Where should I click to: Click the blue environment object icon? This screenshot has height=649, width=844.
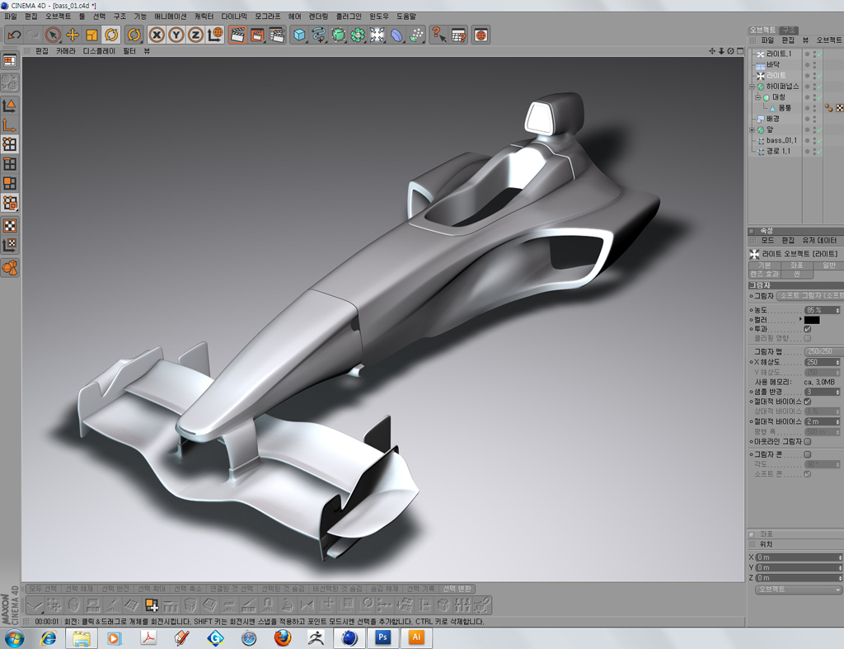(x=396, y=35)
